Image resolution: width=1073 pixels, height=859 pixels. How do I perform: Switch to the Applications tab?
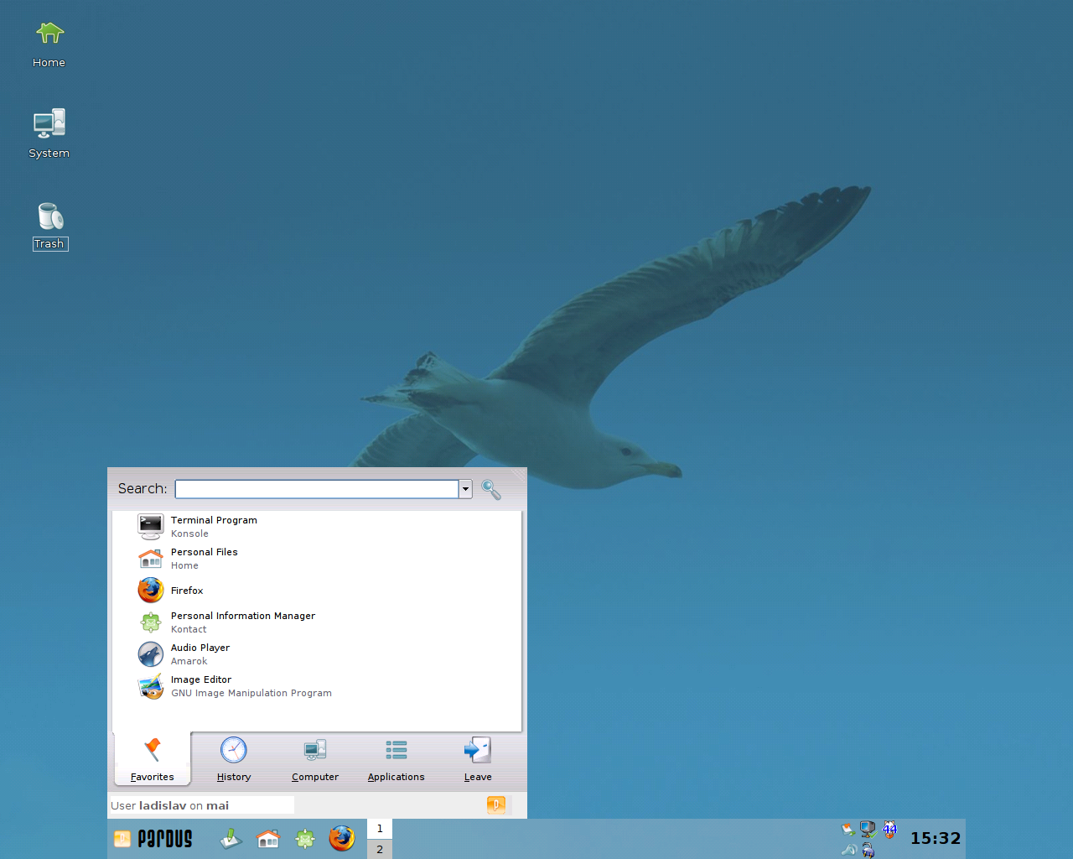tap(397, 759)
